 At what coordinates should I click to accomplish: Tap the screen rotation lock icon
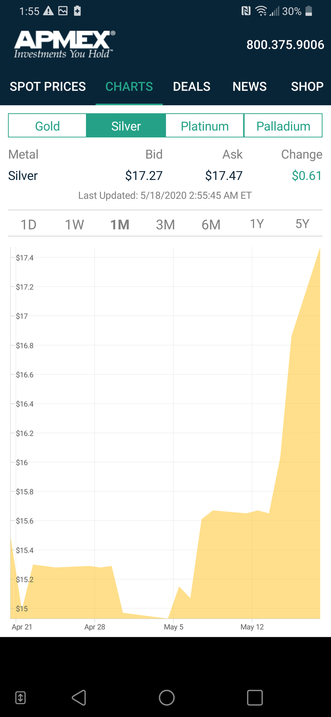tap(21, 697)
